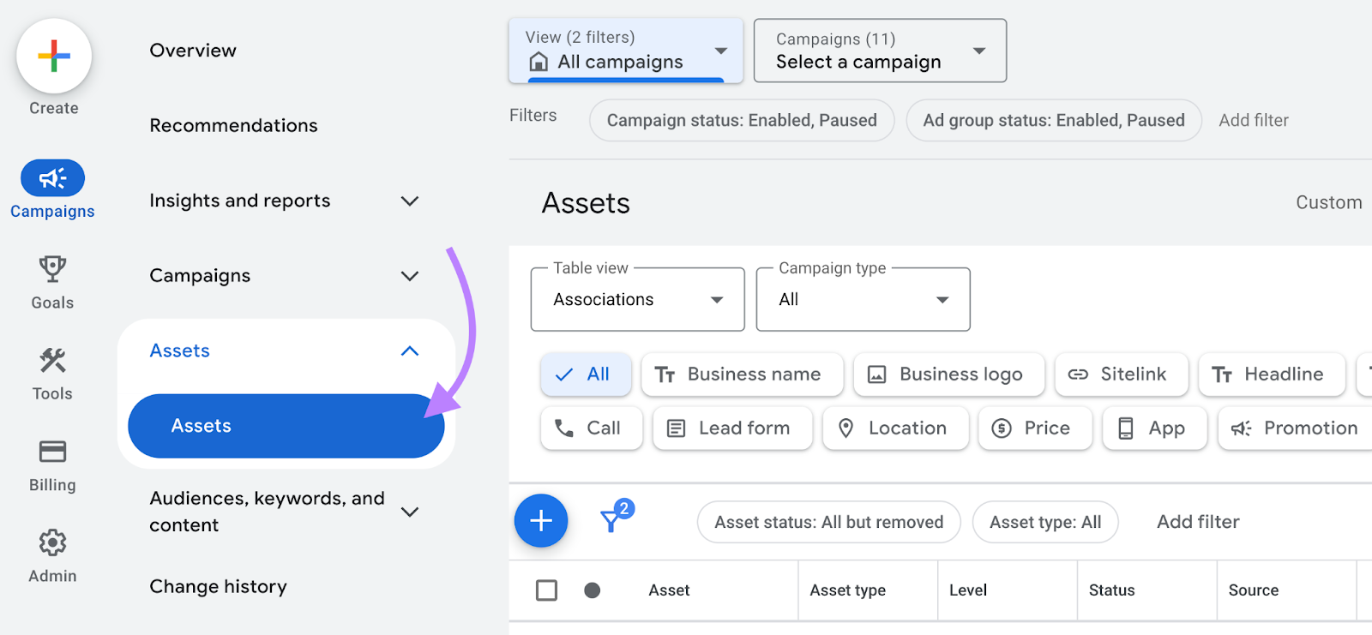Filter by Lead form asset chip
The width and height of the screenshot is (1372, 635).
[732, 428]
